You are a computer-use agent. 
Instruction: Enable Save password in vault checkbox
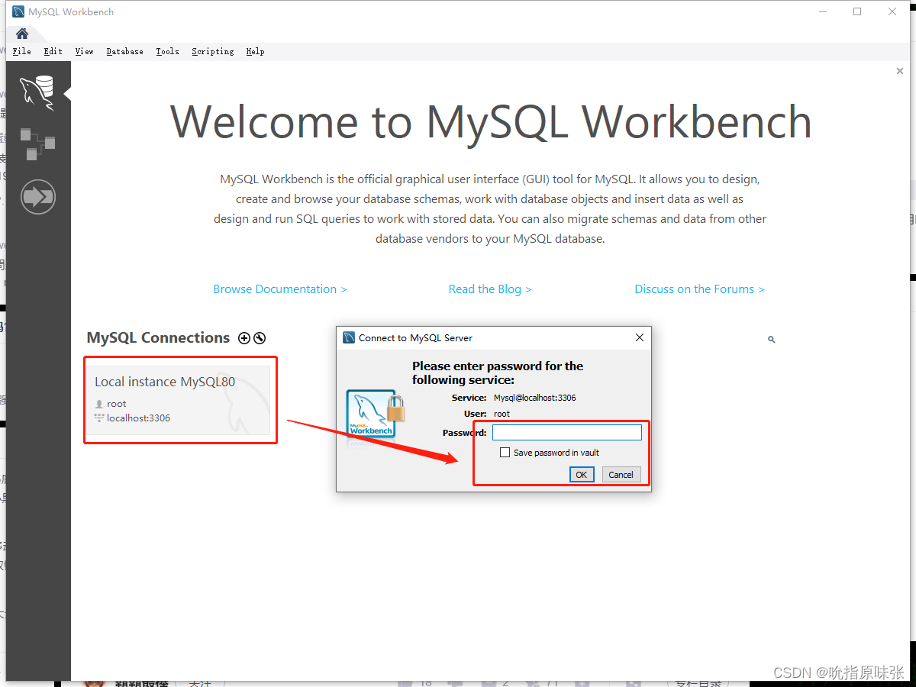point(505,453)
